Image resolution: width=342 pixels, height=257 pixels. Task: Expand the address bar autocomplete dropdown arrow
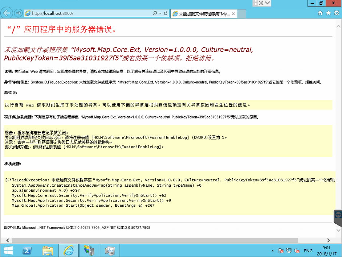click(x=160, y=13)
